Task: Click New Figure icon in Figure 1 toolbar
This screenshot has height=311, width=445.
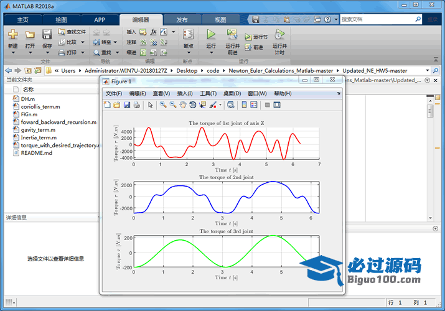Action: point(107,105)
